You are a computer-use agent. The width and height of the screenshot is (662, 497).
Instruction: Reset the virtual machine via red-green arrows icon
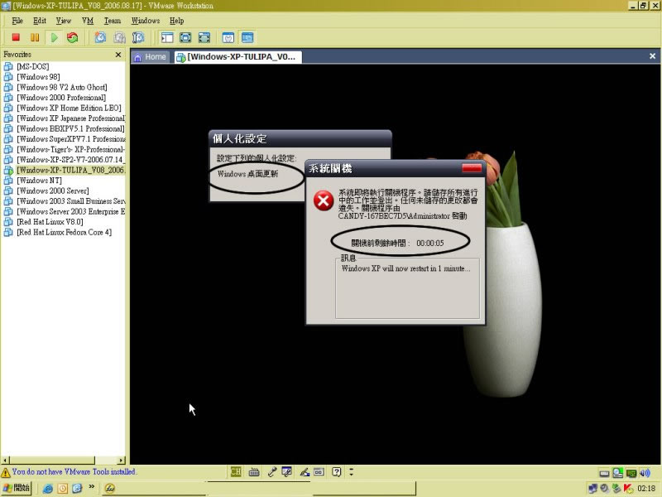[x=73, y=37]
